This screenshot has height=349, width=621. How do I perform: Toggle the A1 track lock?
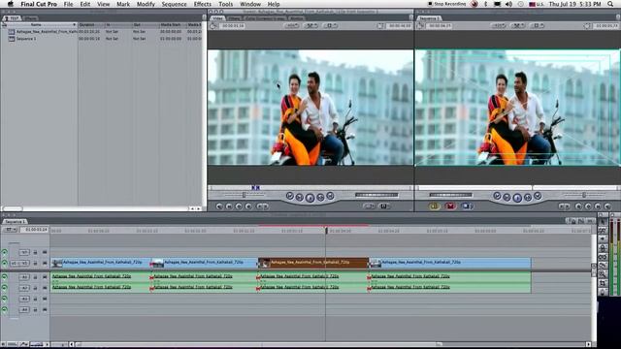point(35,277)
